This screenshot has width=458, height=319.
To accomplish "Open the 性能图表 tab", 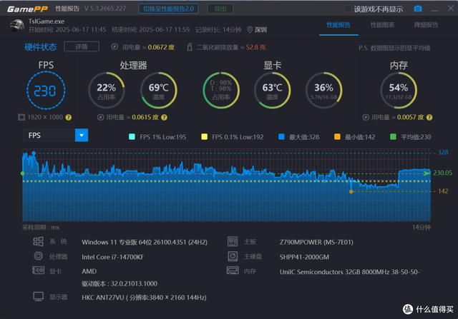I will tap(382, 25).
